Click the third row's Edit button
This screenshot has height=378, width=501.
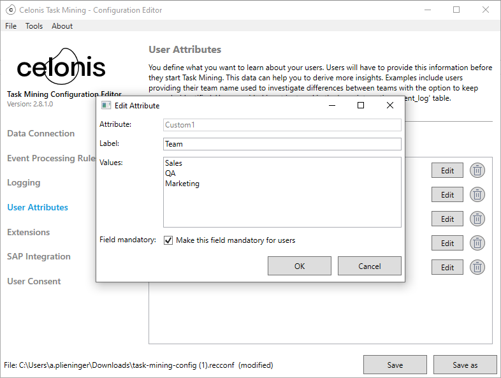[447, 219]
